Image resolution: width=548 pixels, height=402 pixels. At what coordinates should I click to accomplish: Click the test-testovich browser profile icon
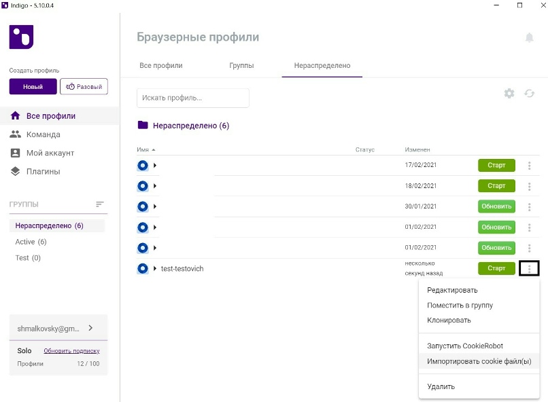(143, 269)
